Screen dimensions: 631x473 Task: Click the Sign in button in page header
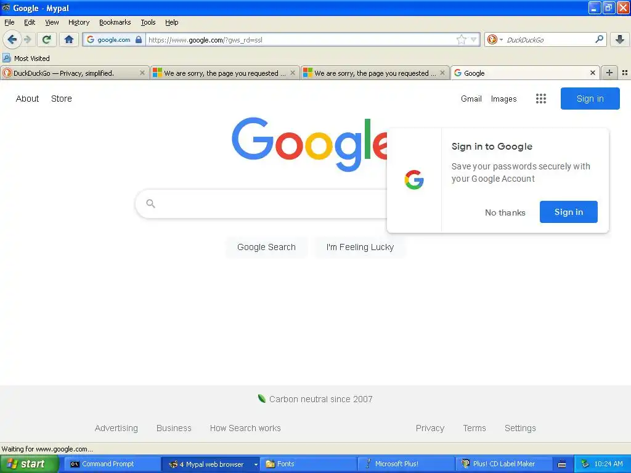(590, 99)
